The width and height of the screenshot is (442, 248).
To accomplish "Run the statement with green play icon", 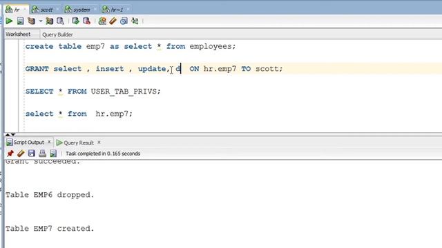I will (9, 21).
